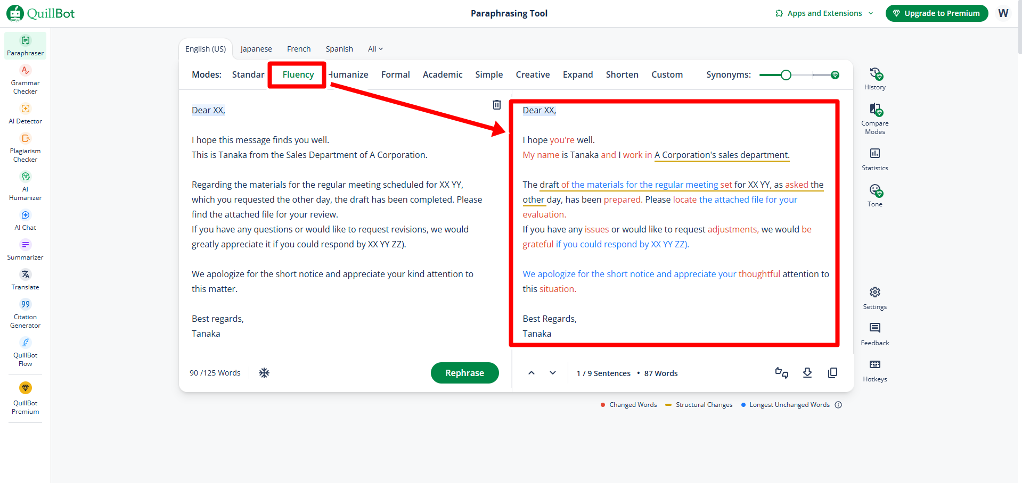Viewport: 1022px width, 483px height.
Task: Click the page vertical scrollbar
Action: coord(1019,27)
